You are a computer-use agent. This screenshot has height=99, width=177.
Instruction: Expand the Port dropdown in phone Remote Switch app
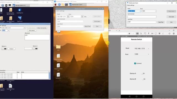pyautogui.click(x=149, y=54)
